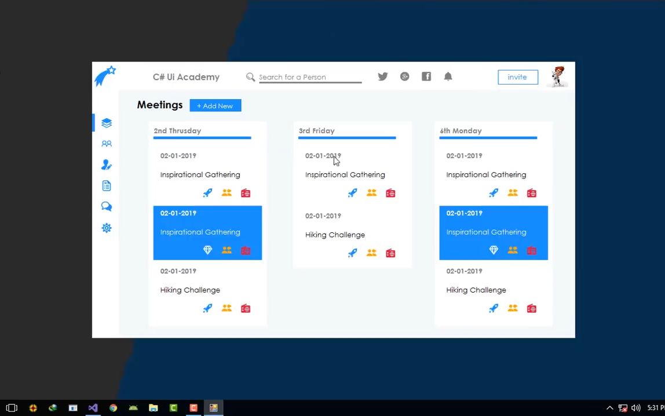Image resolution: width=665 pixels, height=416 pixels.
Task: Open the Twitter icon in the header
Action: (x=382, y=76)
